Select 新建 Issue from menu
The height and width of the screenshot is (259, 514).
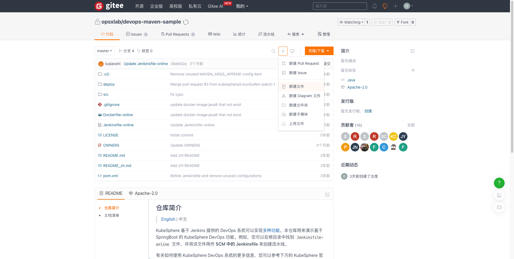(x=301, y=73)
